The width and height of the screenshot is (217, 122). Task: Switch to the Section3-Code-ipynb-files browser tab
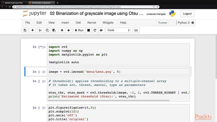click(x=14, y=3)
